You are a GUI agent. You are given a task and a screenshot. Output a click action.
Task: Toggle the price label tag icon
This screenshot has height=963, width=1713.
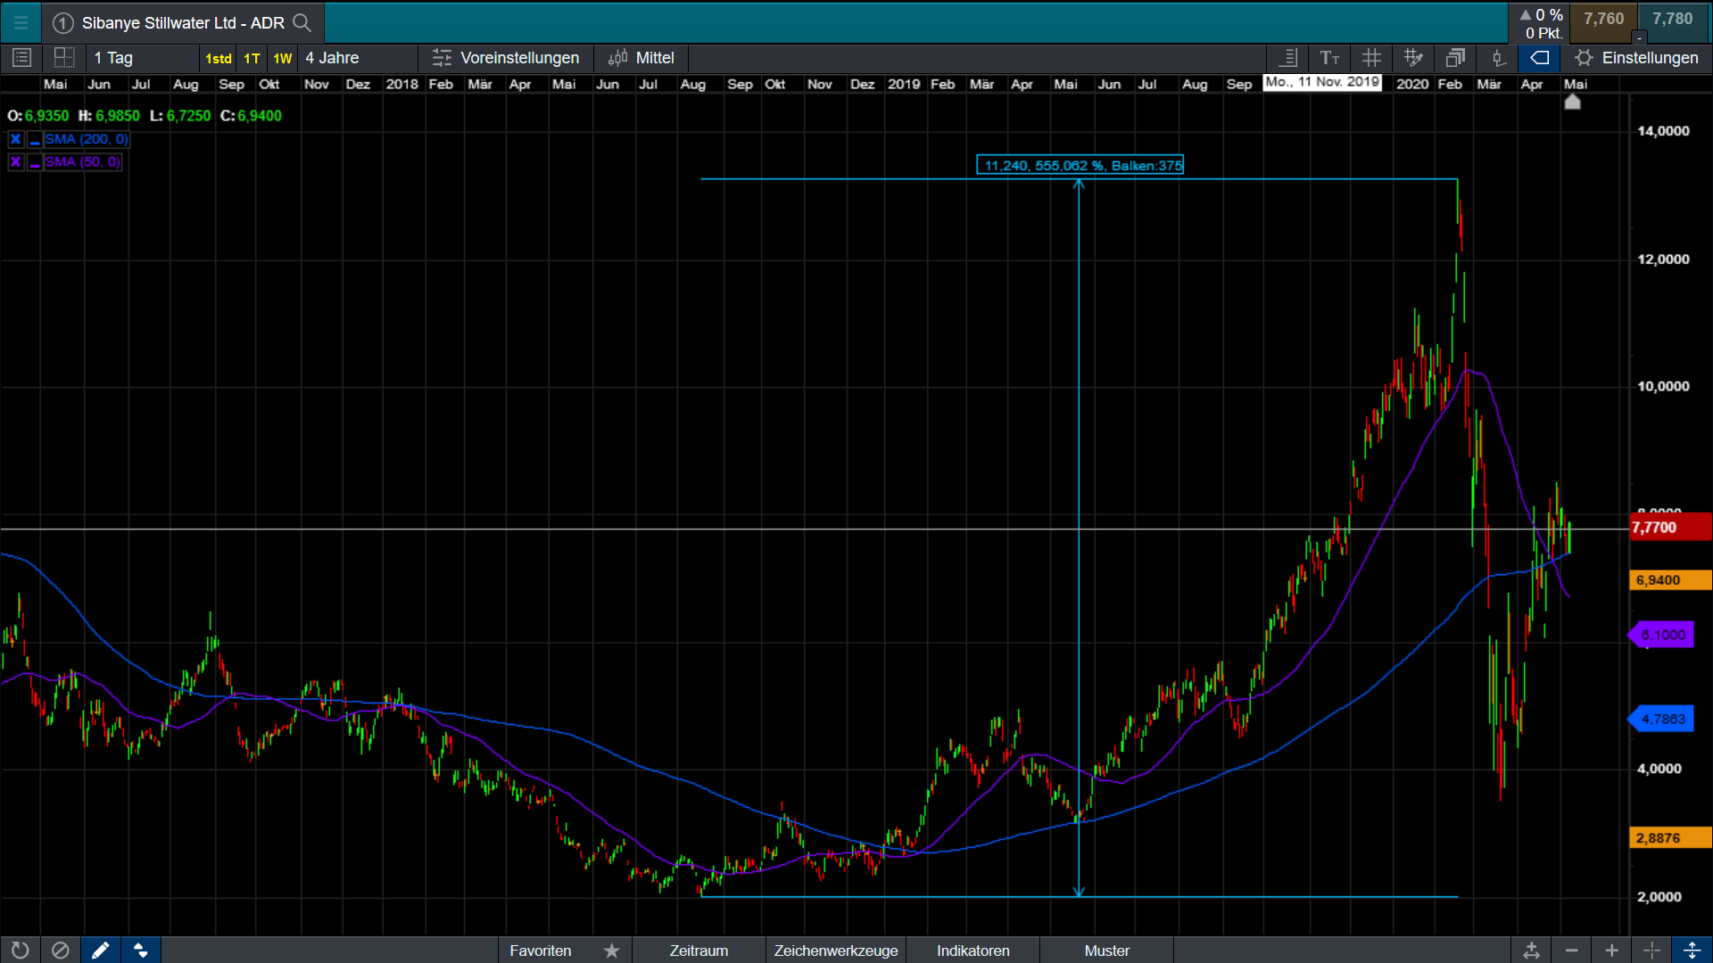[x=1540, y=58]
